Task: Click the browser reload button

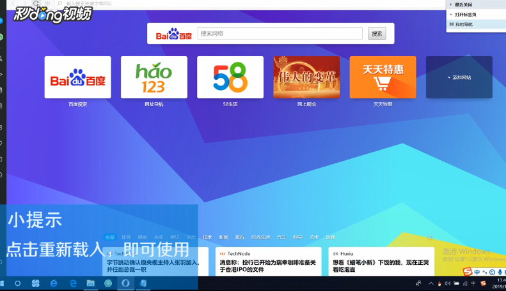Action: (x=36, y=4)
